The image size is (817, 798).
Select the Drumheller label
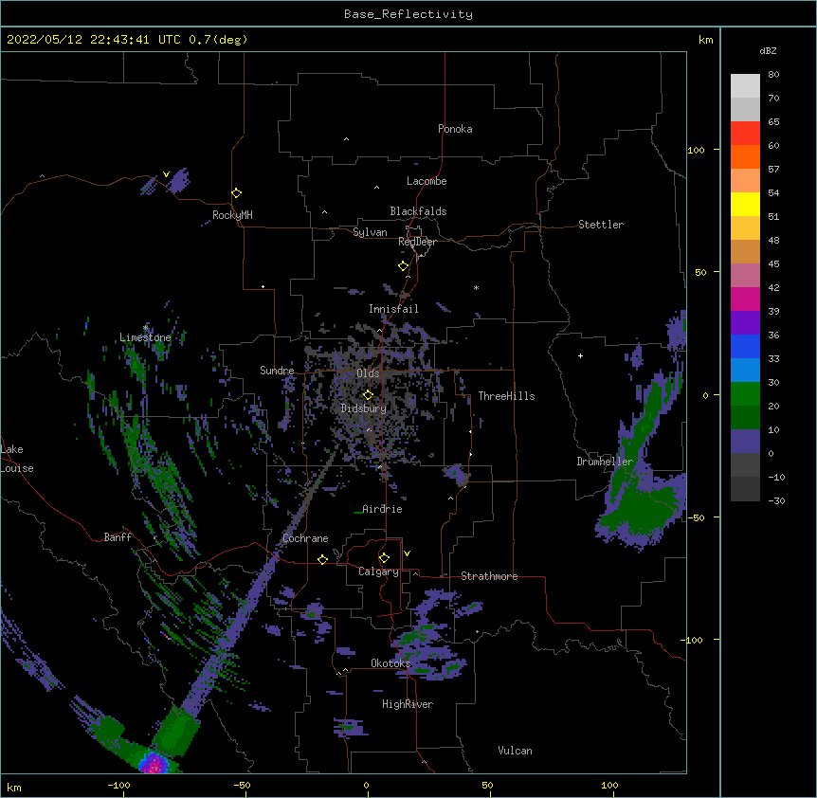click(605, 462)
